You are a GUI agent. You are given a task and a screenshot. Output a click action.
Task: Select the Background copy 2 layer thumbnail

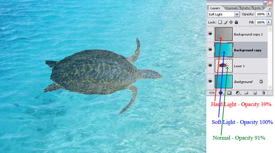(x=224, y=34)
